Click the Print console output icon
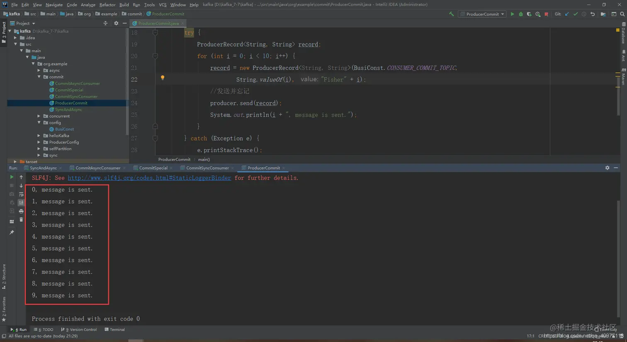The image size is (627, 342). [21, 211]
